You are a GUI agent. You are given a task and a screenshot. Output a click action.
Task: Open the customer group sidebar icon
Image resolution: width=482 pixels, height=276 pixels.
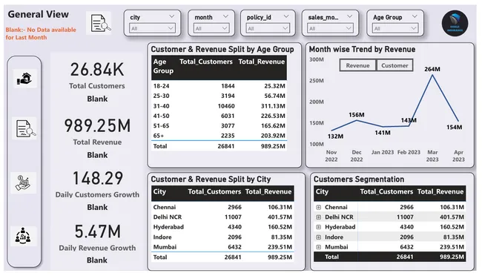24,236
